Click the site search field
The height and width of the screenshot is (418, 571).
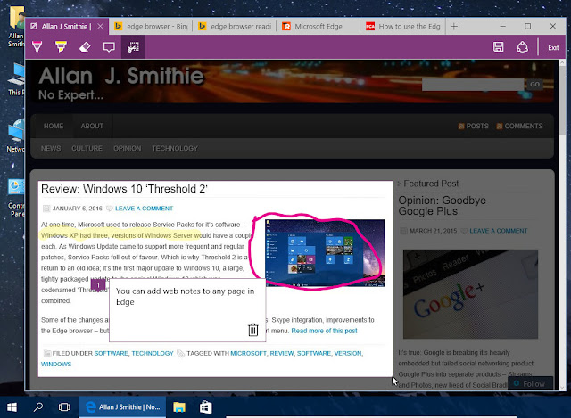473,85
